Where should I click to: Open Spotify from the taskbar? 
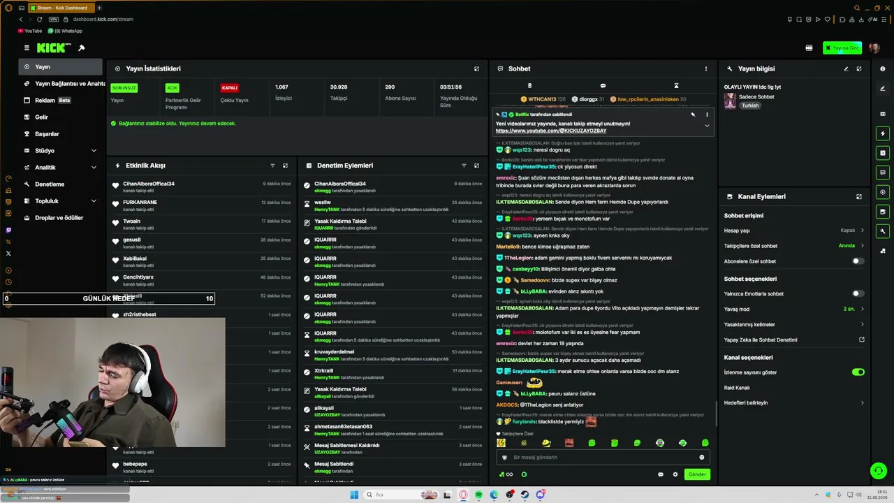(x=478, y=495)
